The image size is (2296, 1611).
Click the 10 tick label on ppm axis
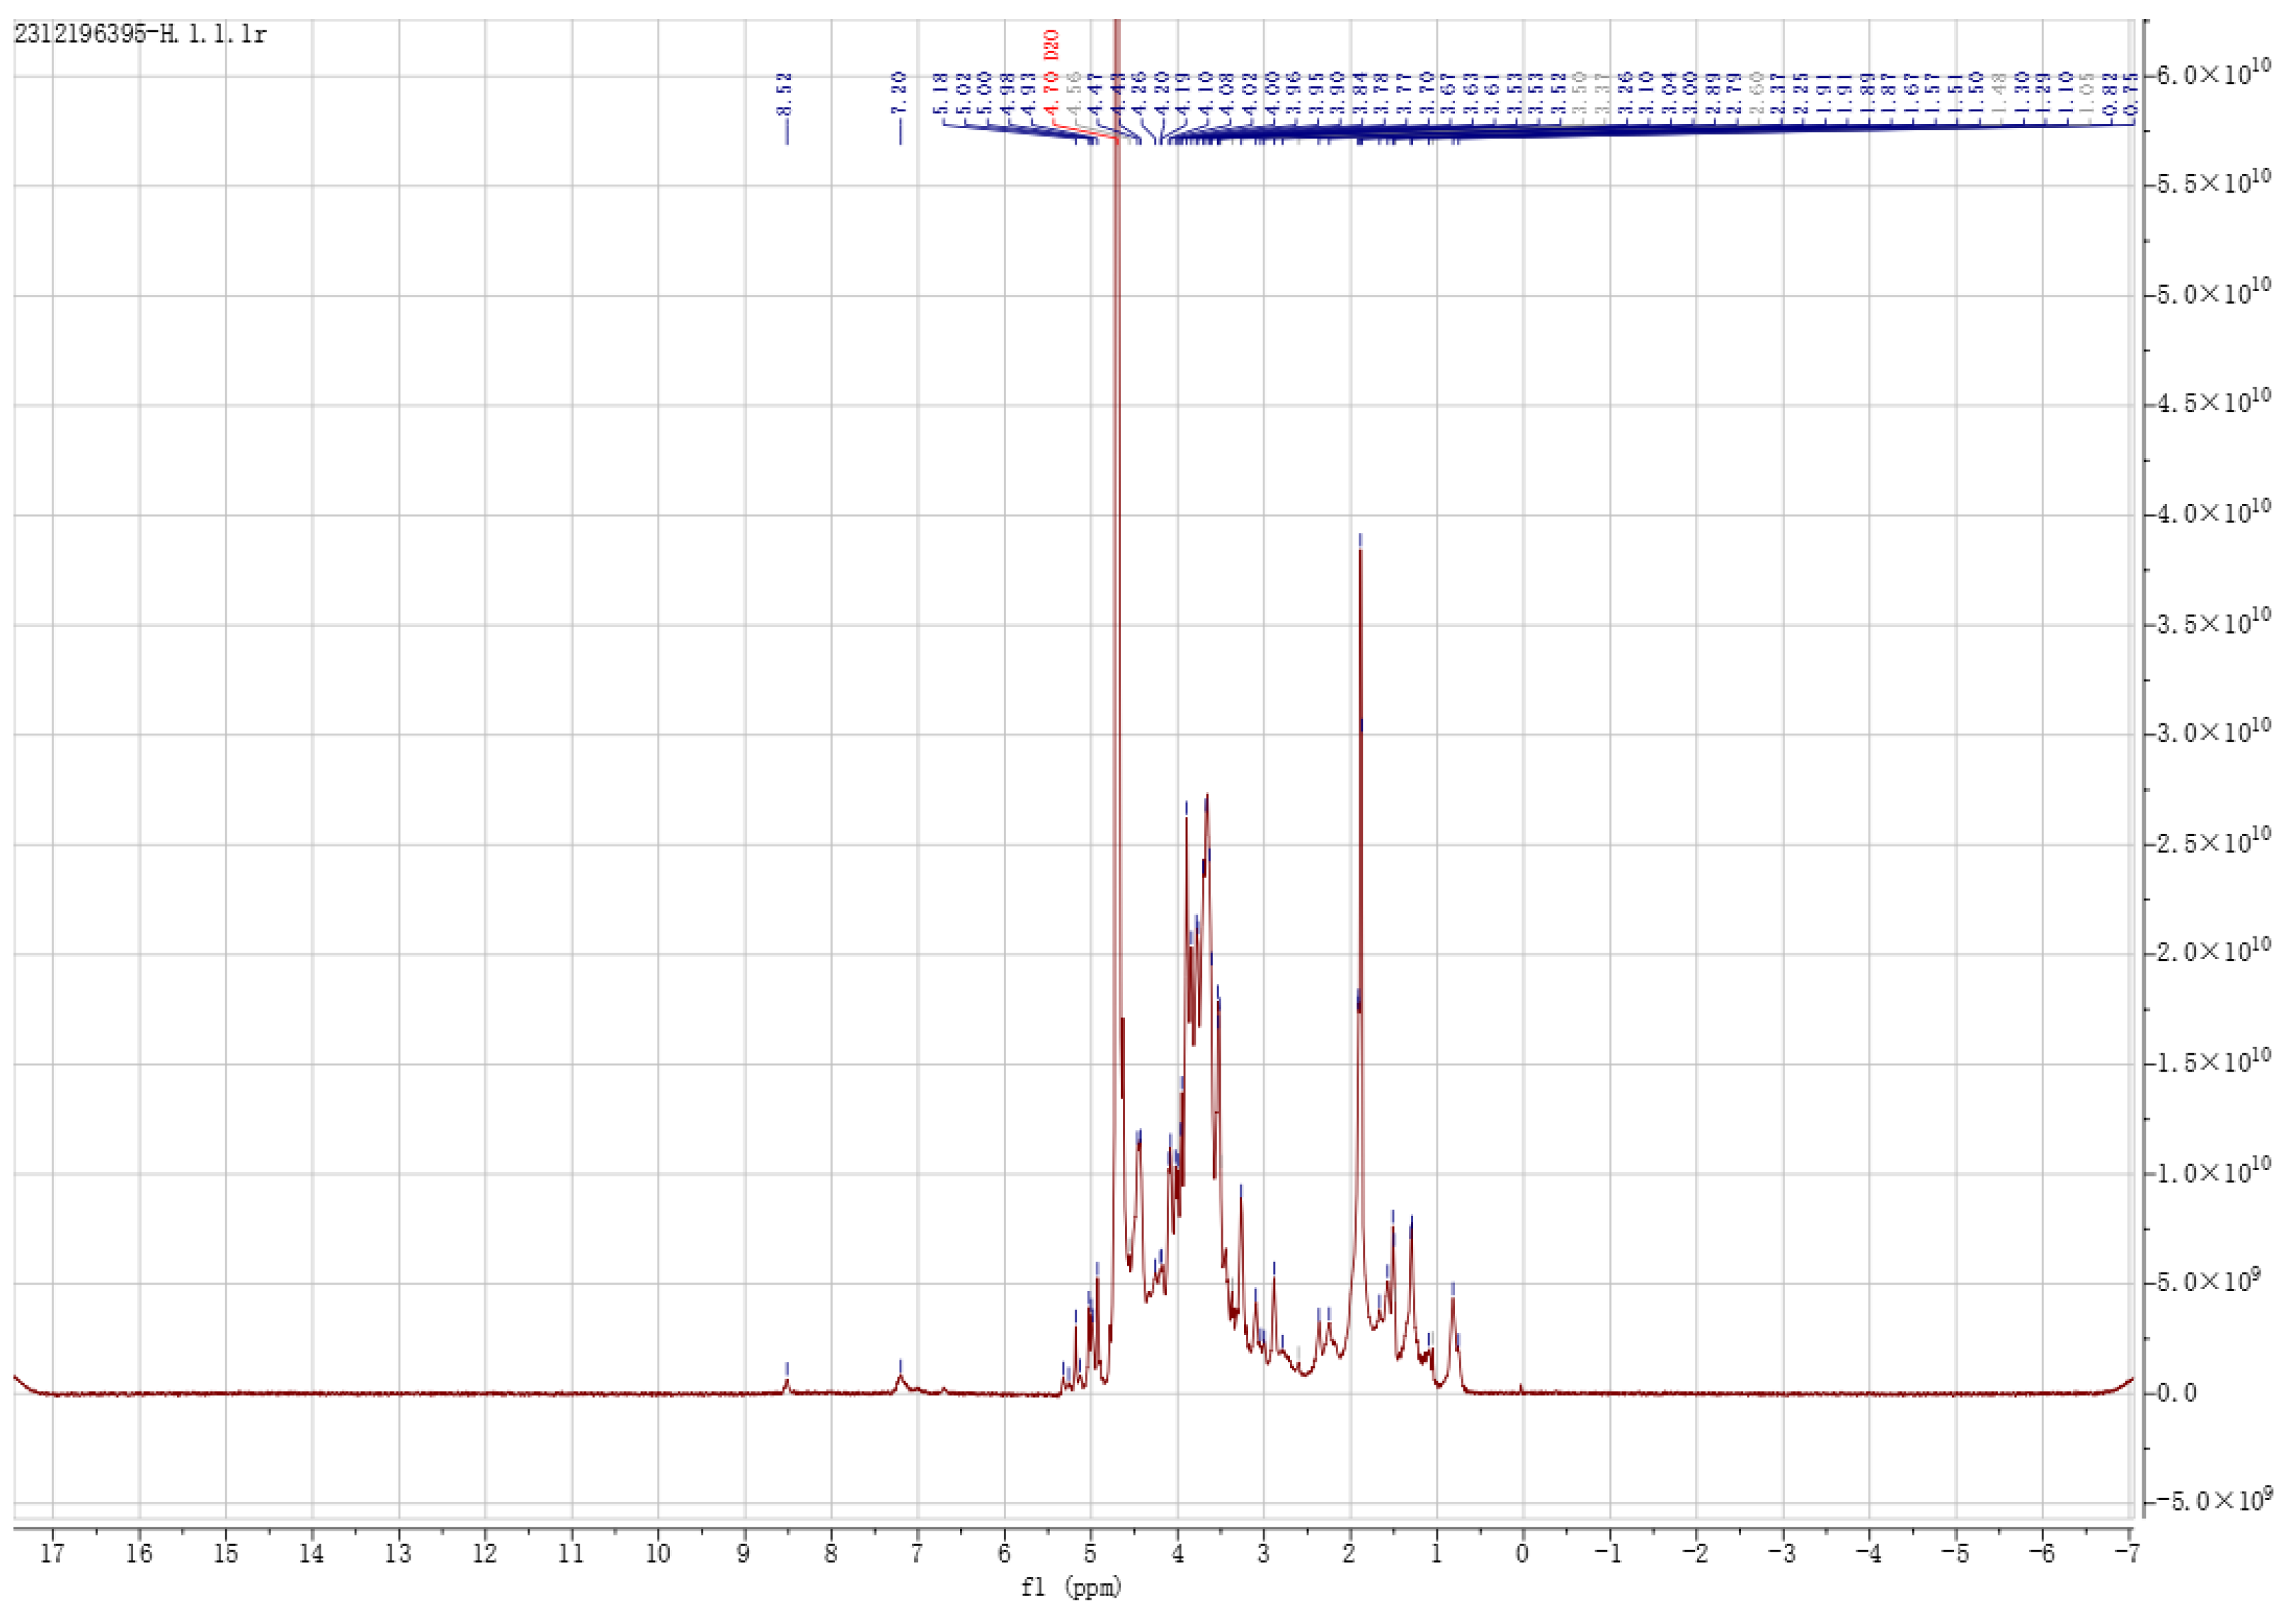(658, 1552)
